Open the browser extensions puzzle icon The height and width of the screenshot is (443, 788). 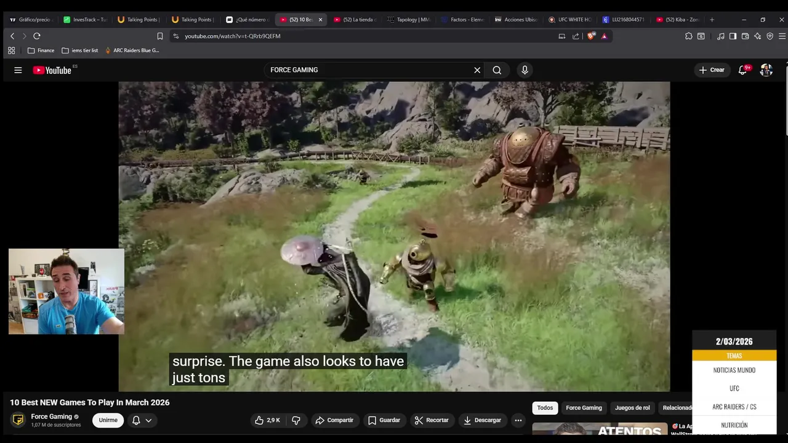click(688, 36)
